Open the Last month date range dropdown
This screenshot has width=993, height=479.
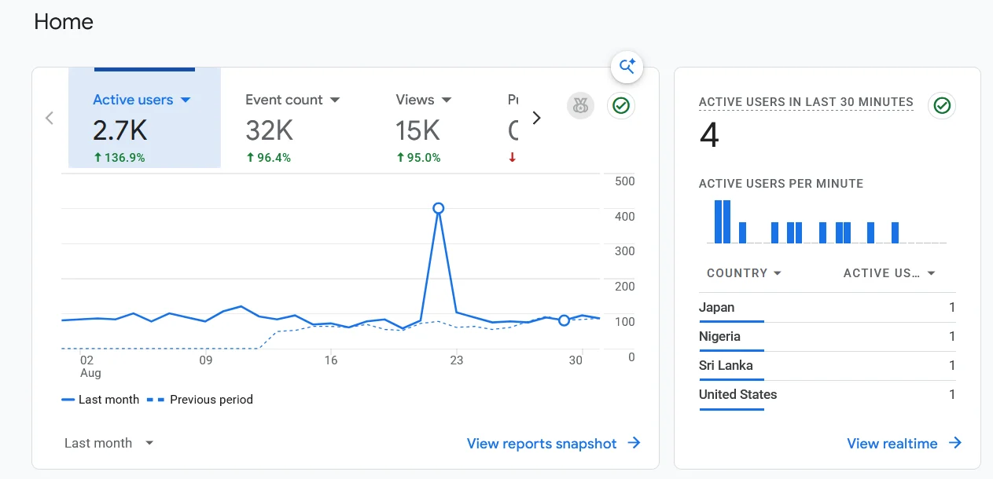[x=109, y=443]
